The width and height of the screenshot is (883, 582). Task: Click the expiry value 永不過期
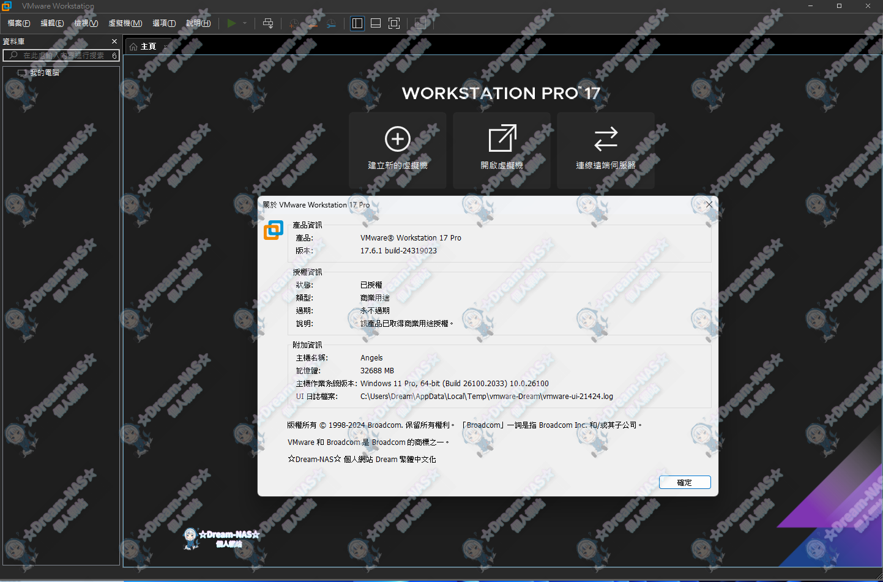click(x=374, y=311)
